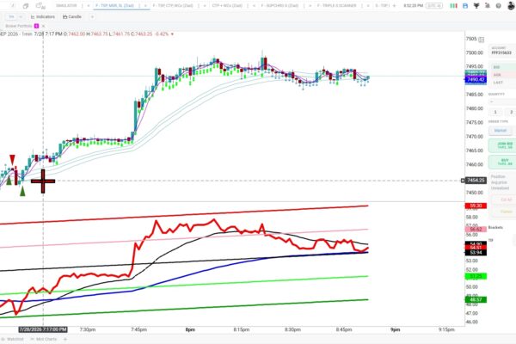Viewport: 516px width, 344px height.
Task: Select ASK price row in order panel
Action: 502,75
